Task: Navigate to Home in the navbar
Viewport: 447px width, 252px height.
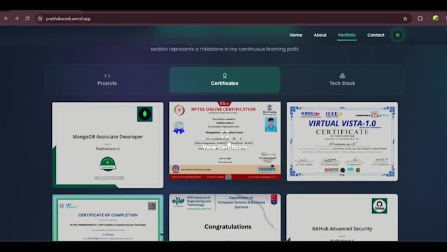Action: point(296,35)
